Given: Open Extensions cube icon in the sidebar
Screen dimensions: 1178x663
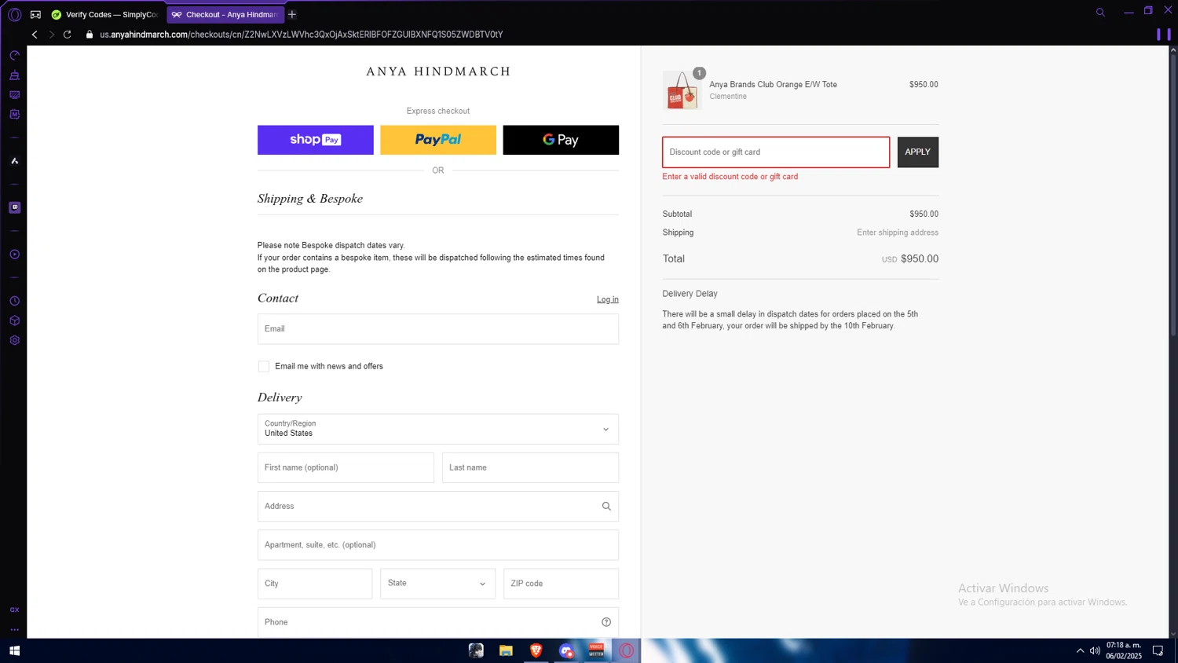Looking at the screenshot, I should 14,321.
